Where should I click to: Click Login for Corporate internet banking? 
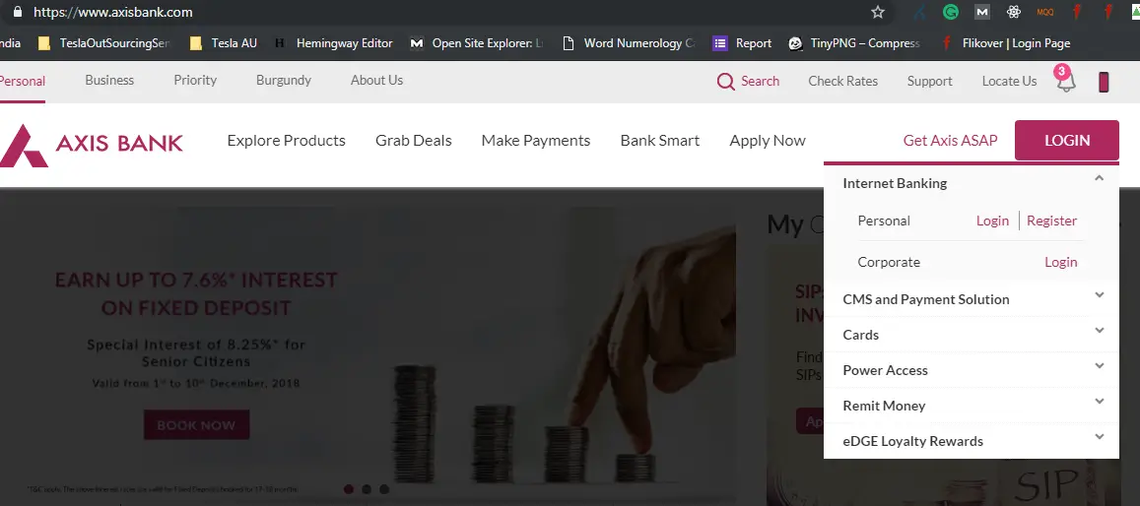click(x=1061, y=262)
